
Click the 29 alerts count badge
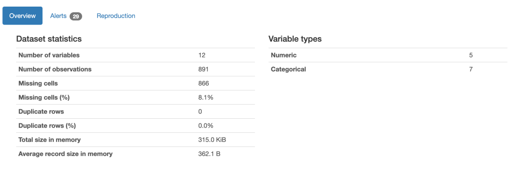(x=75, y=16)
